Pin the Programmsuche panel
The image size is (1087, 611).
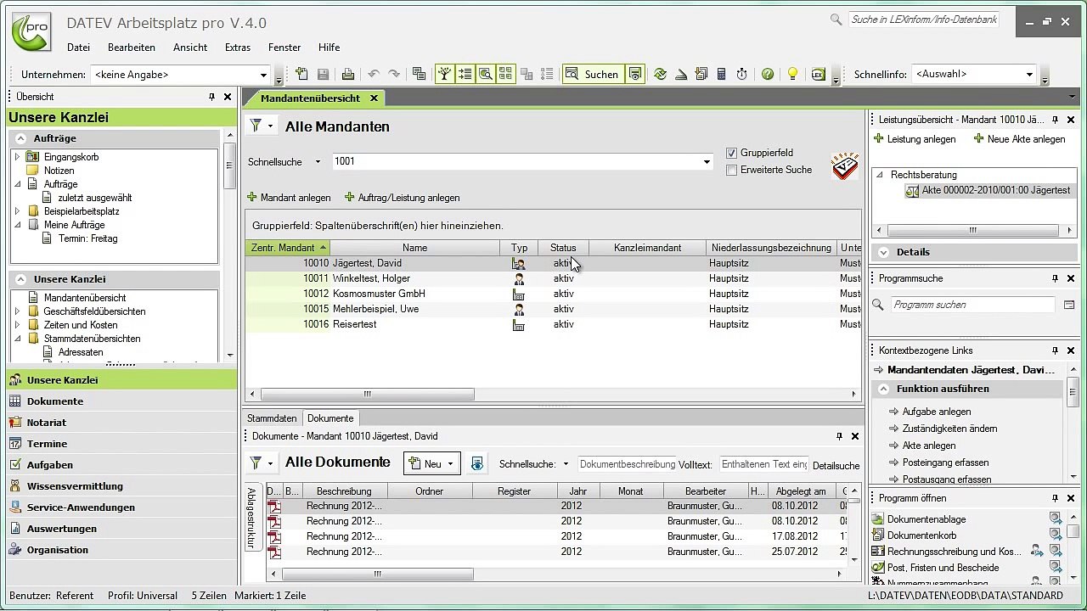(x=1056, y=278)
